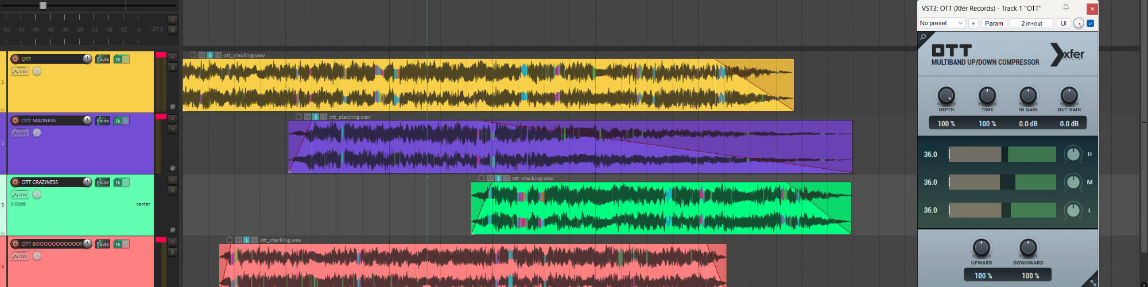Open item notes on green ott_stacking.wav item
This screenshot has width=1148, height=287.
[498, 178]
